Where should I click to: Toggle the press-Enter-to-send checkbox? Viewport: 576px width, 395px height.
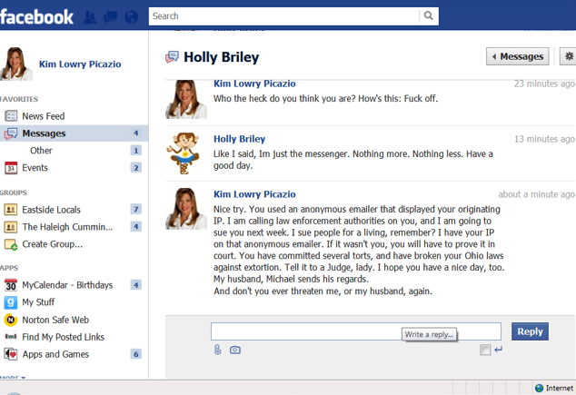[485, 350]
